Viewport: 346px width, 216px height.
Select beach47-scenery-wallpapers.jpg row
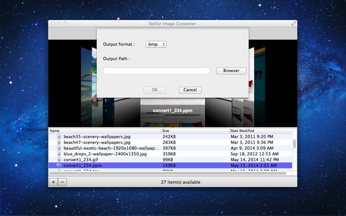coord(170,143)
